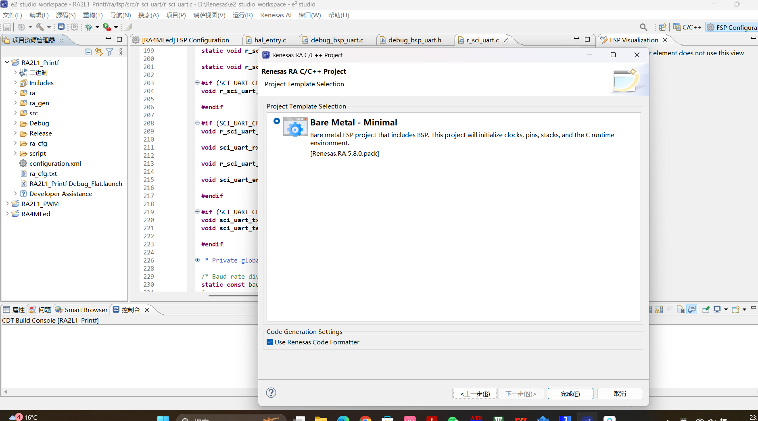Click the blue terminal monitor toolbar icon
Screen dimensions: 758x421
(61, 27)
